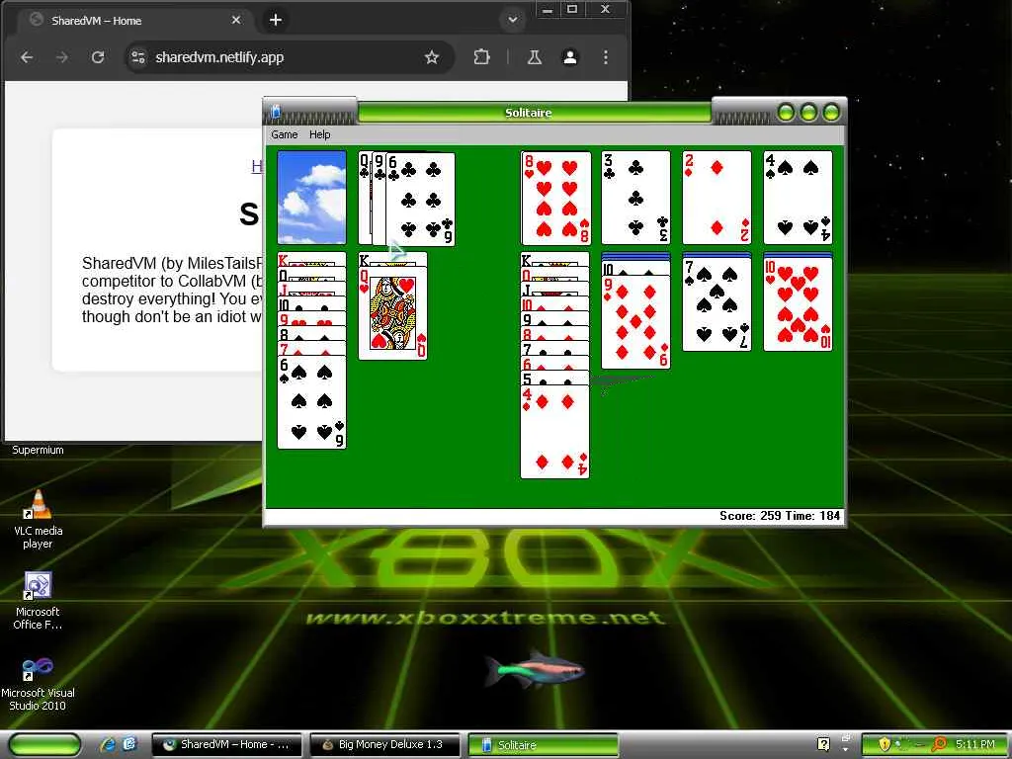Viewport: 1012px width, 759px height.
Task: Close the SharedVM – Home tab
Action: coord(236,20)
